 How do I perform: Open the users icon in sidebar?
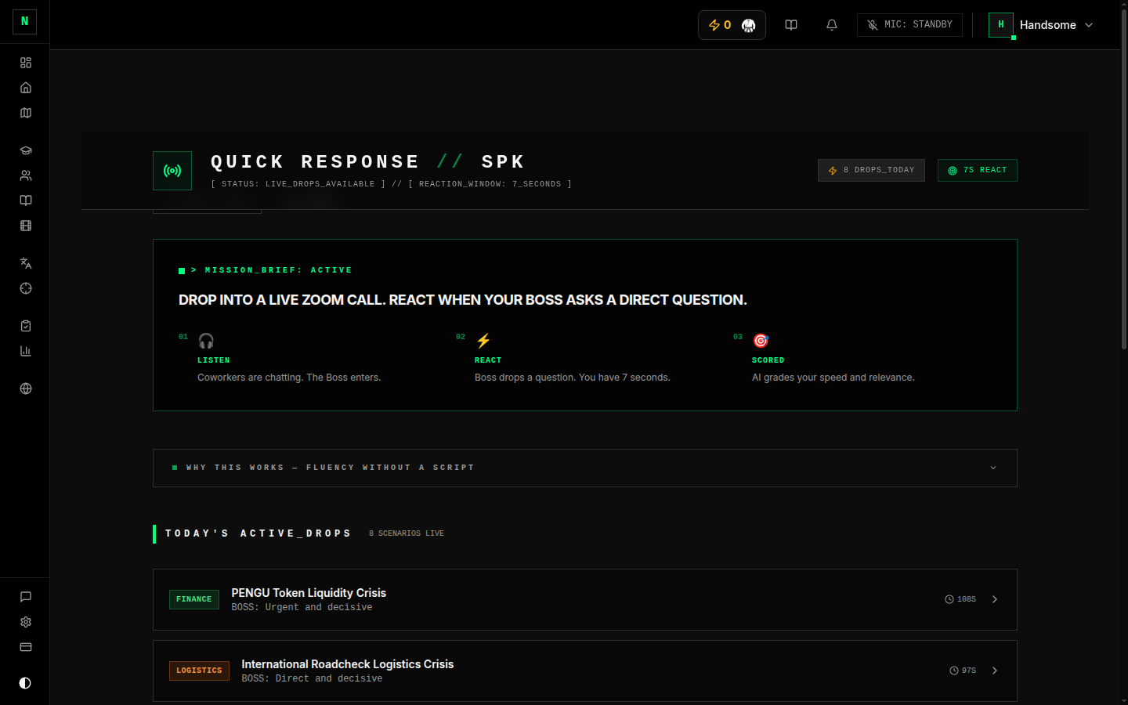26,175
